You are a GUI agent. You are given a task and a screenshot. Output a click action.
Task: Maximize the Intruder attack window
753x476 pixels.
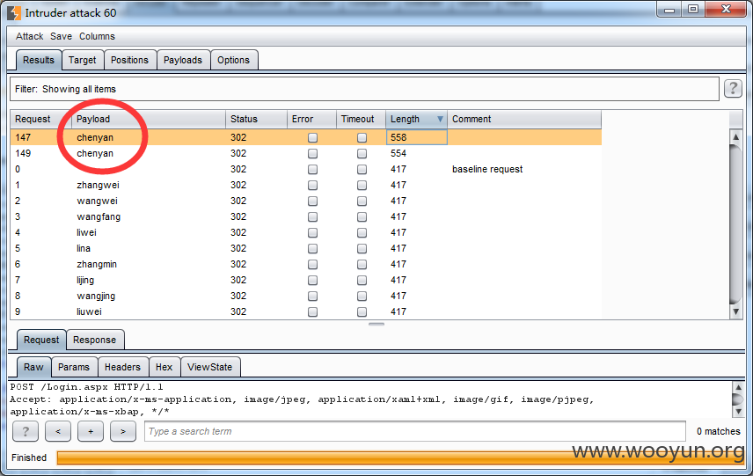click(x=693, y=9)
